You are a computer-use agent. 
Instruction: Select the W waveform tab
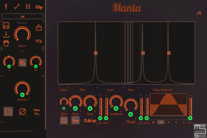pyautogui.click(x=161, y=122)
